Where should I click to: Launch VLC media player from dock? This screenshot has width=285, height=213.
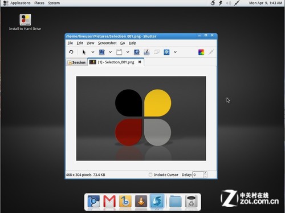pos(141,202)
